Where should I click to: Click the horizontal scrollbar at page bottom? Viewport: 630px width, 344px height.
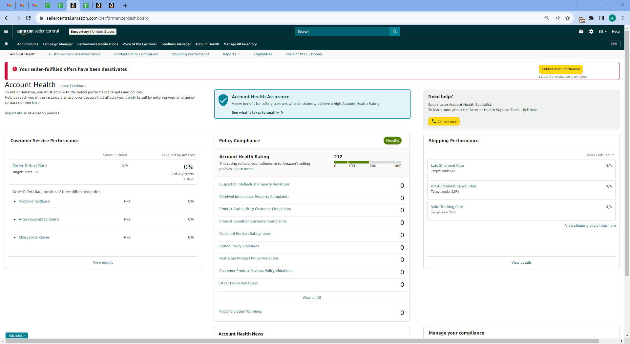click(x=302, y=341)
